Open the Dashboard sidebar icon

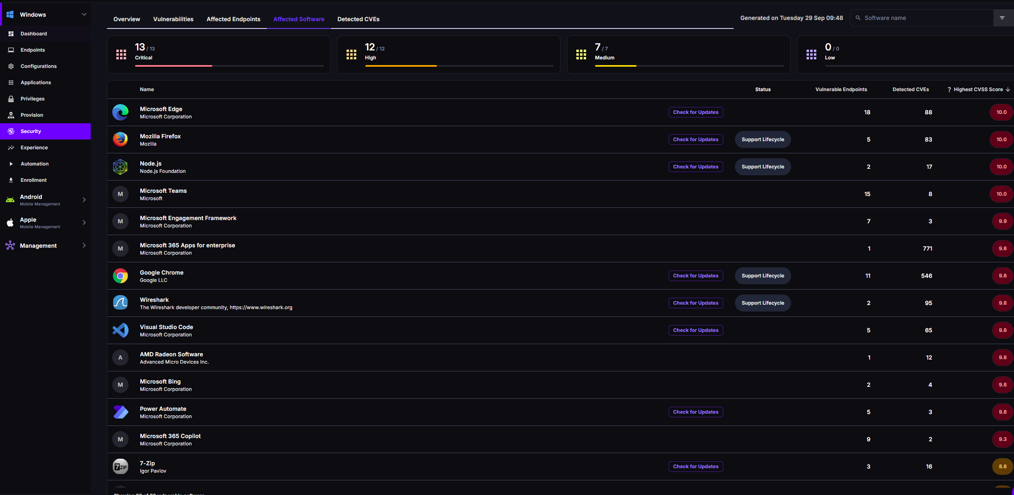[11, 34]
